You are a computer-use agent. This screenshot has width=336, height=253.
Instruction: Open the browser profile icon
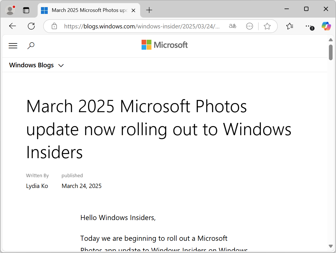point(10,10)
